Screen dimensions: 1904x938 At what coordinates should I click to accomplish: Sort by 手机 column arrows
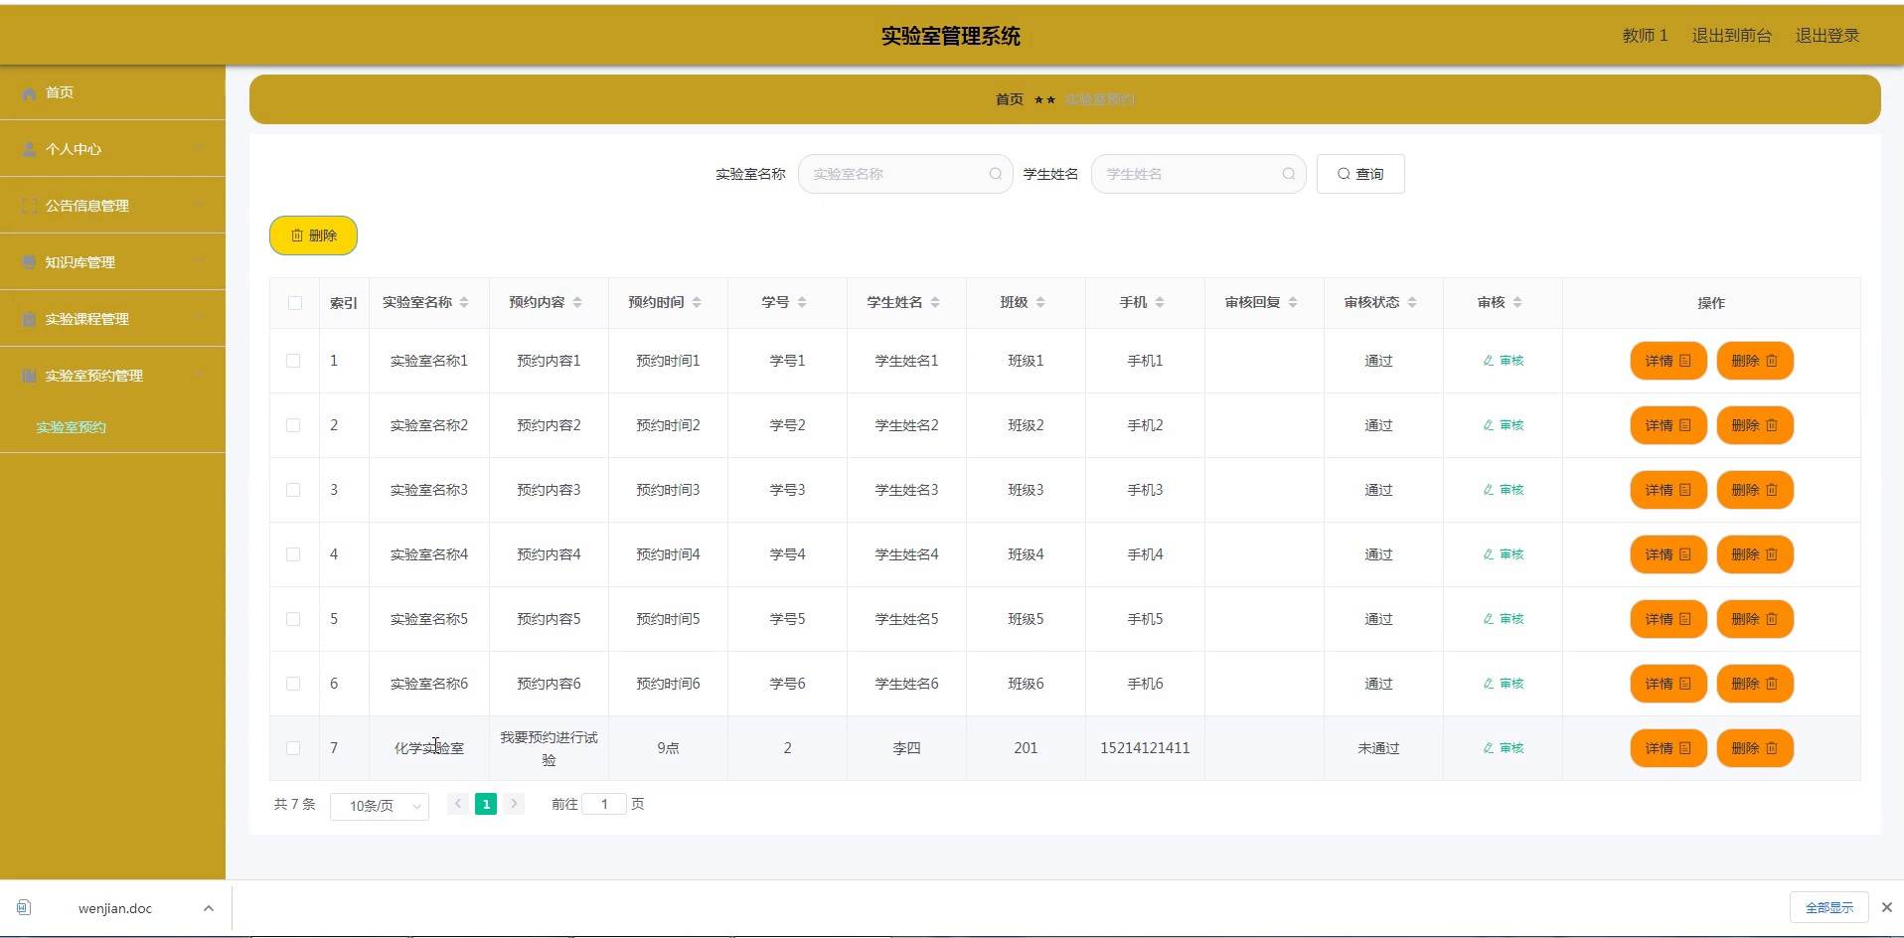pyautogui.click(x=1160, y=302)
